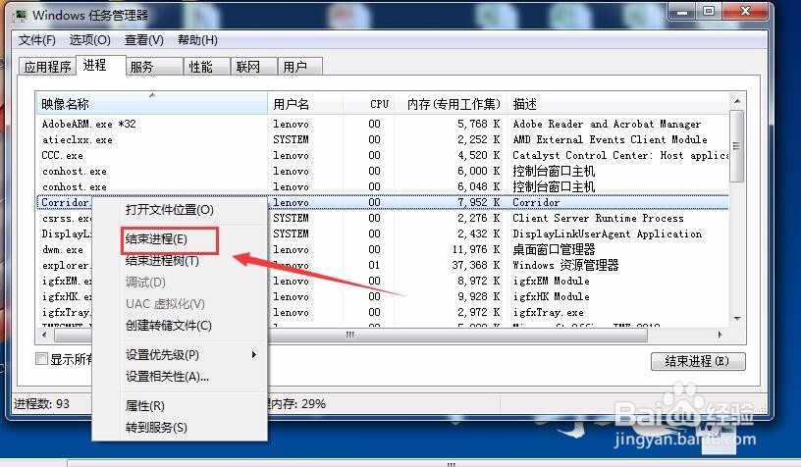The height and width of the screenshot is (467, 801).
Task: Expand the 设置优先级(P) submenu arrow
Action: click(x=254, y=355)
